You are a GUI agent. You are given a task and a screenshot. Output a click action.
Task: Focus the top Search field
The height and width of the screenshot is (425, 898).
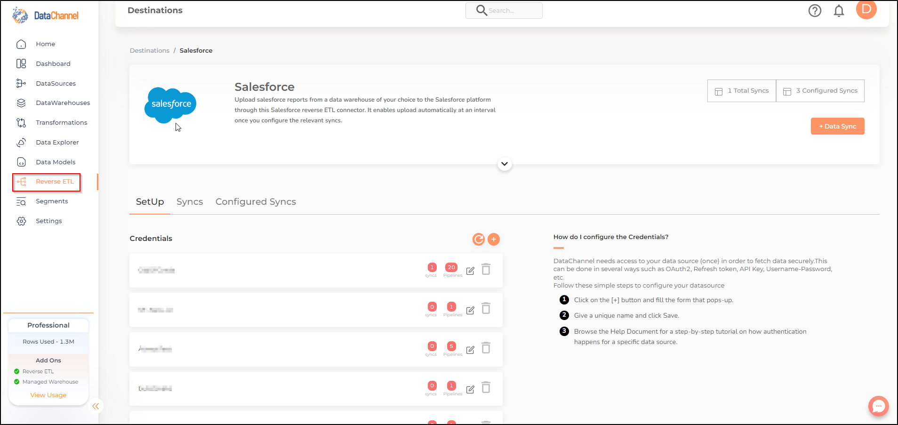click(x=504, y=10)
